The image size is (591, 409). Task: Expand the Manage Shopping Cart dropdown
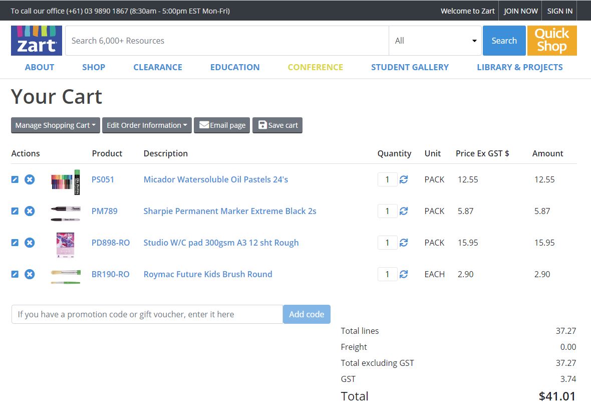click(x=56, y=125)
